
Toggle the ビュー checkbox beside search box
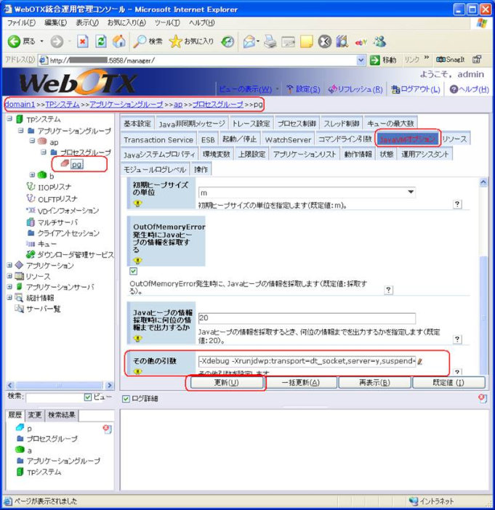coord(88,397)
